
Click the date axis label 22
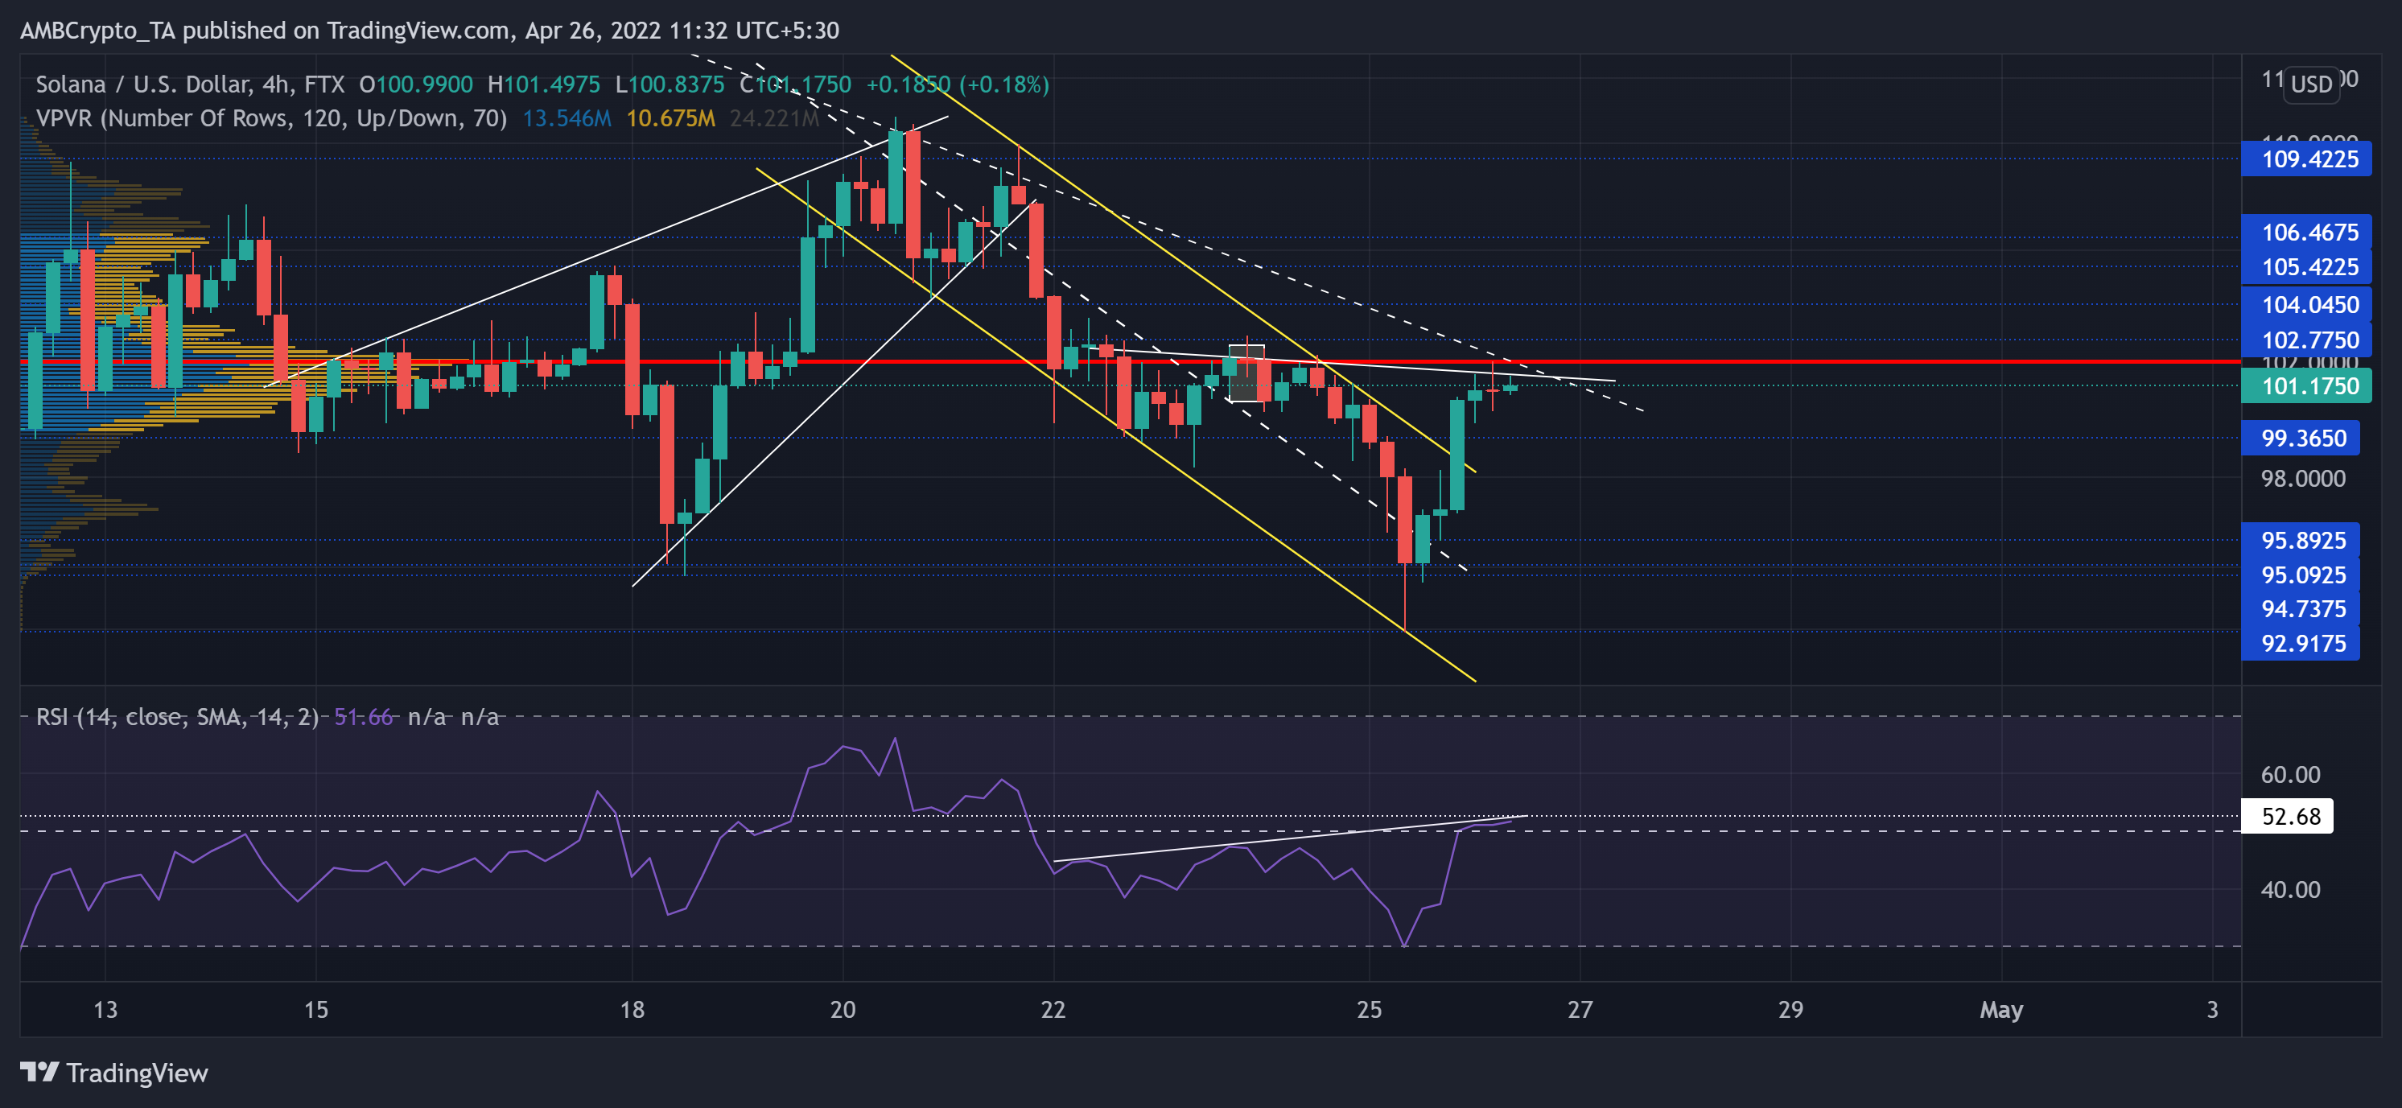pyautogui.click(x=1053, y=1009)
